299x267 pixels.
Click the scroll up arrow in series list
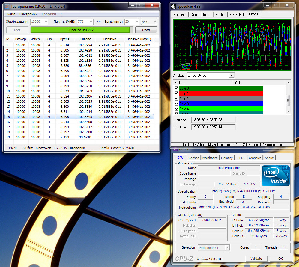coord(288,83)
